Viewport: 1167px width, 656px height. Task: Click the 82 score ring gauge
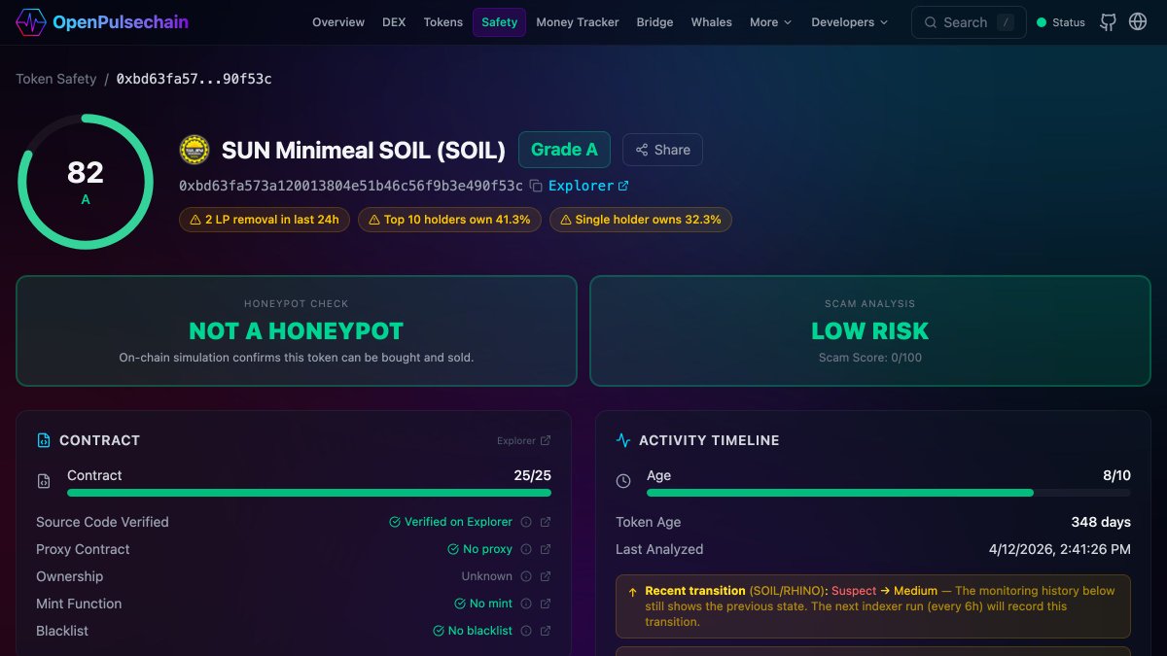tap(86, 182)
